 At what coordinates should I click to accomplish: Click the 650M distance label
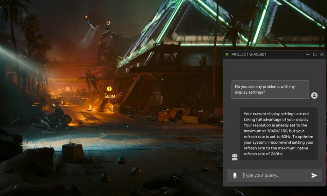pos(110,96)
